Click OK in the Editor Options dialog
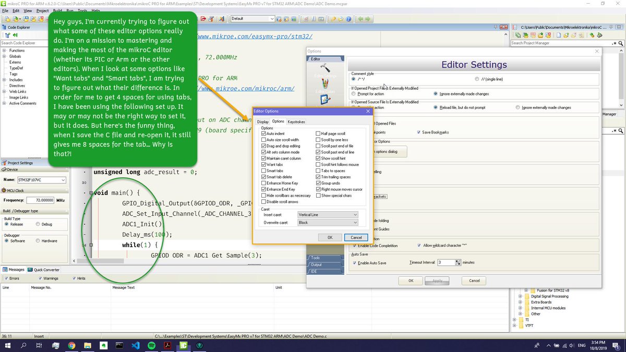Viewport: 626px width, 352px height. [x=330, y=237]
